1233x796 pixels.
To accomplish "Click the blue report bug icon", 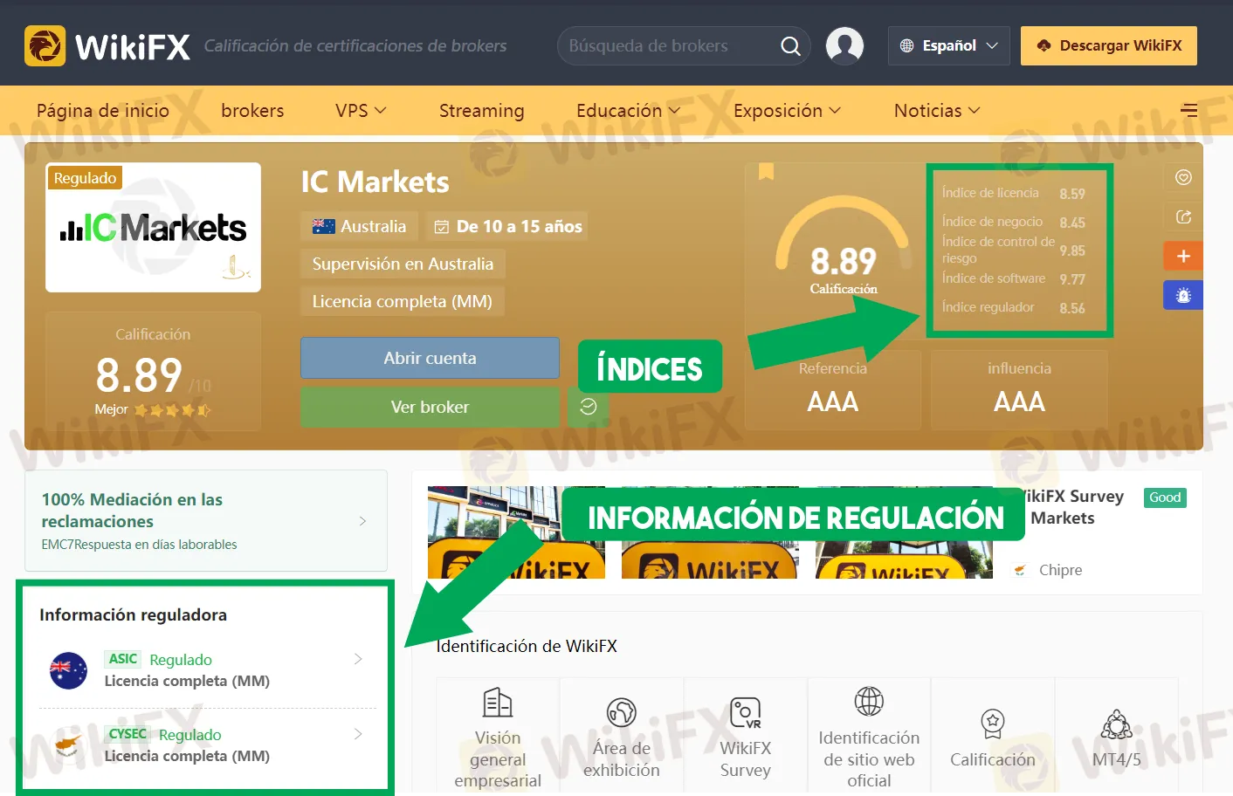I will 1183,295.
